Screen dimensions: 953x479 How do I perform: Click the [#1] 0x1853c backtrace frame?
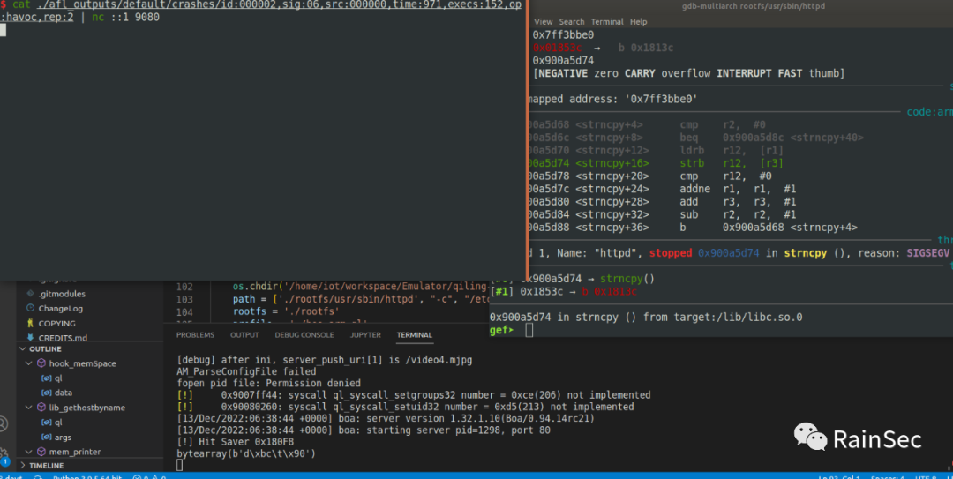pos(563,292)
